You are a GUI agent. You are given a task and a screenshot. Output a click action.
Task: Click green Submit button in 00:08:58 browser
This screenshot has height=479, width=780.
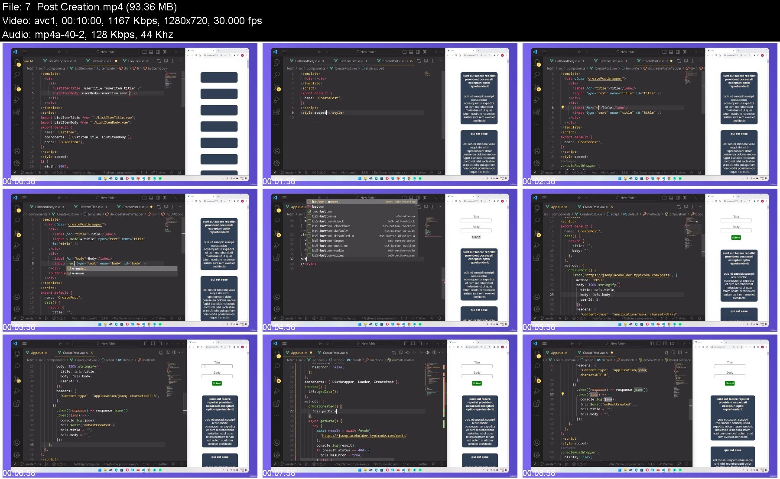pyautogui.click(x=730, y=383)
